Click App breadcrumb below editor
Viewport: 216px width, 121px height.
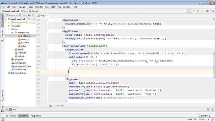(51, 106)
